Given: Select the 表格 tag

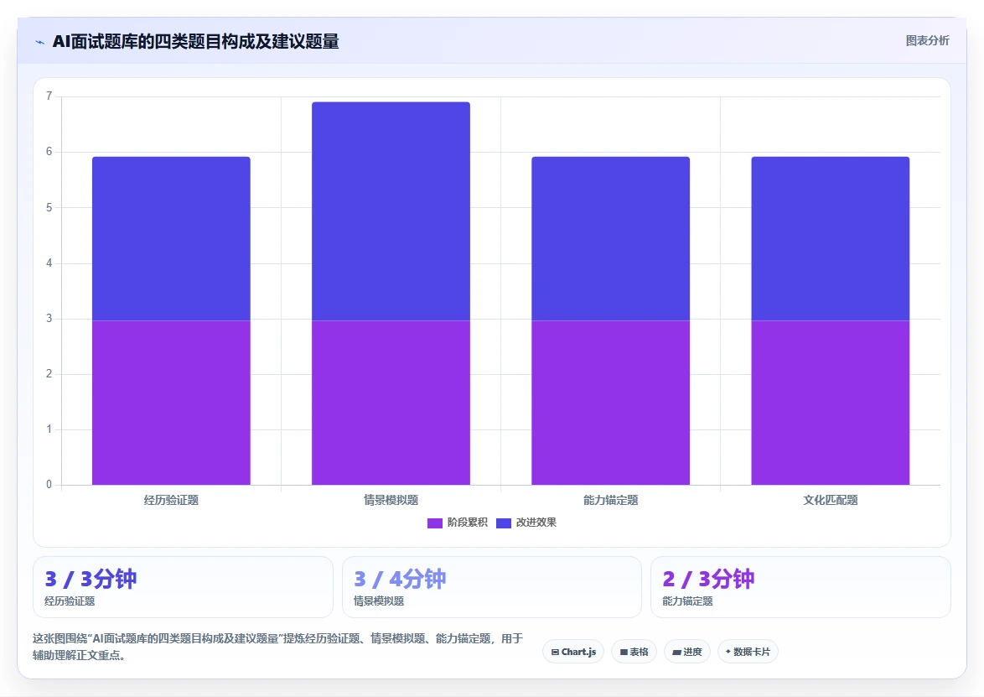Looking at the screenshot, I should [634, 652].
